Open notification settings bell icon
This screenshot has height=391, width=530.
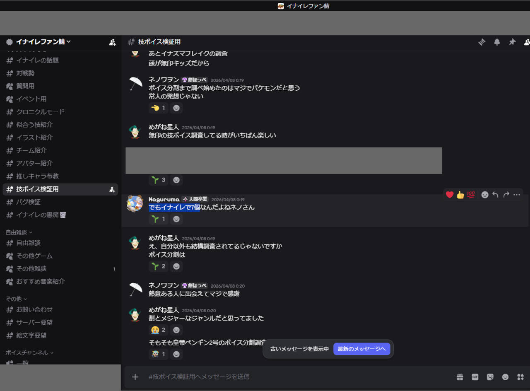coord(497,42)
